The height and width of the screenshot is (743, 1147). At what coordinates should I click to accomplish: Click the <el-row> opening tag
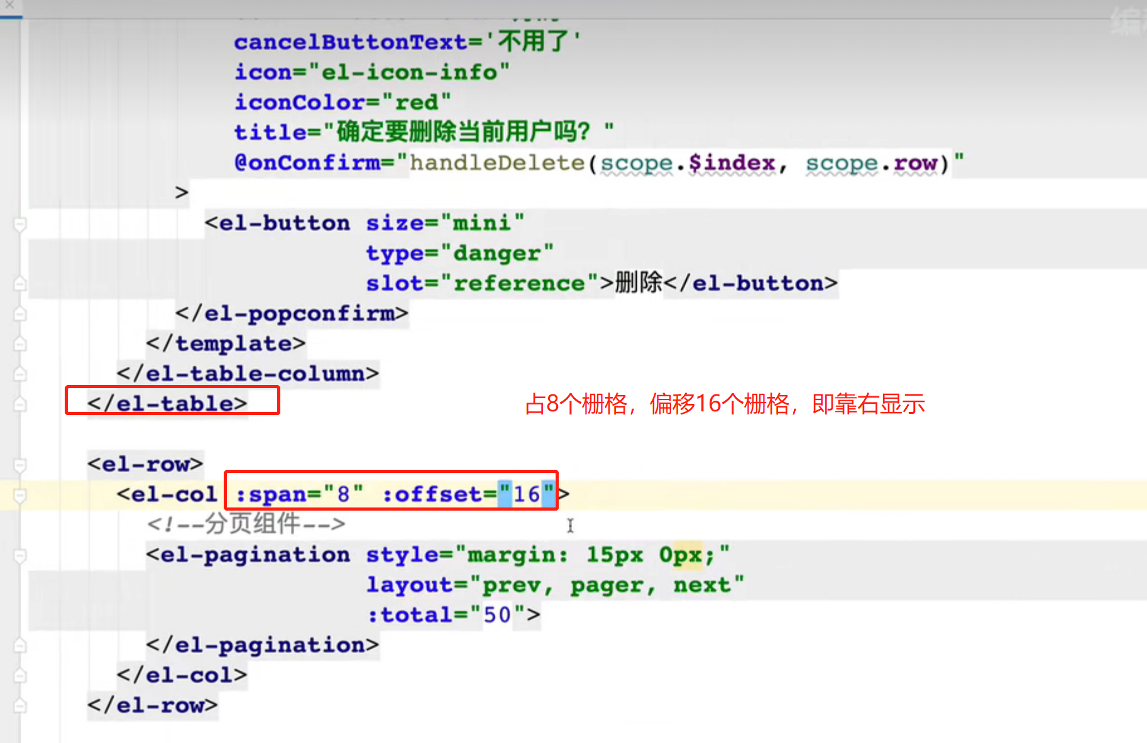(145, 464)
